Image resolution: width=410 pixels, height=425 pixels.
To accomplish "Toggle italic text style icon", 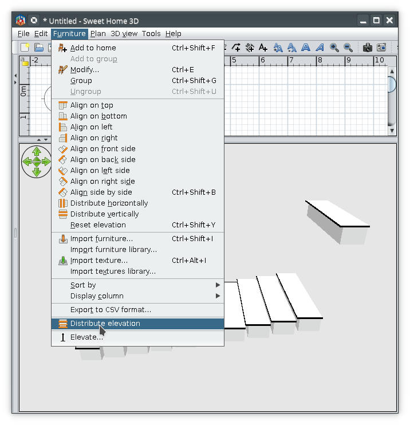I will tap(320, 48).
